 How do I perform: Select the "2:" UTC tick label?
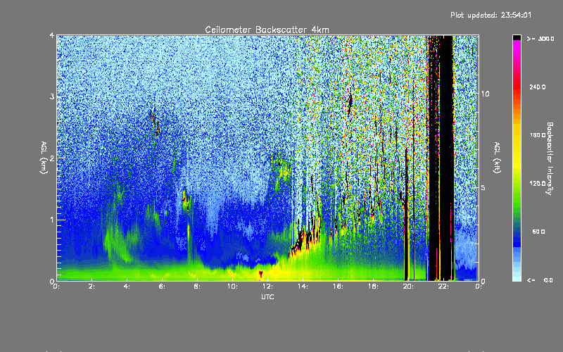(x=92, y=287)
